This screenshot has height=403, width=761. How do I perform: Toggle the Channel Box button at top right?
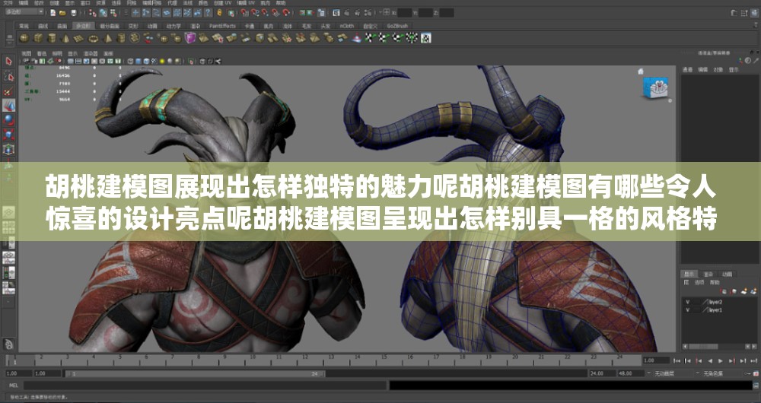[x=755, y=13]
